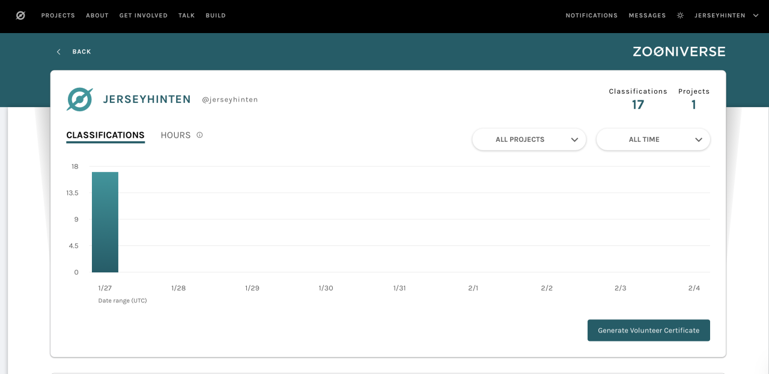
Task: Open the All Projects dropdown
Action: pos(529,139)
